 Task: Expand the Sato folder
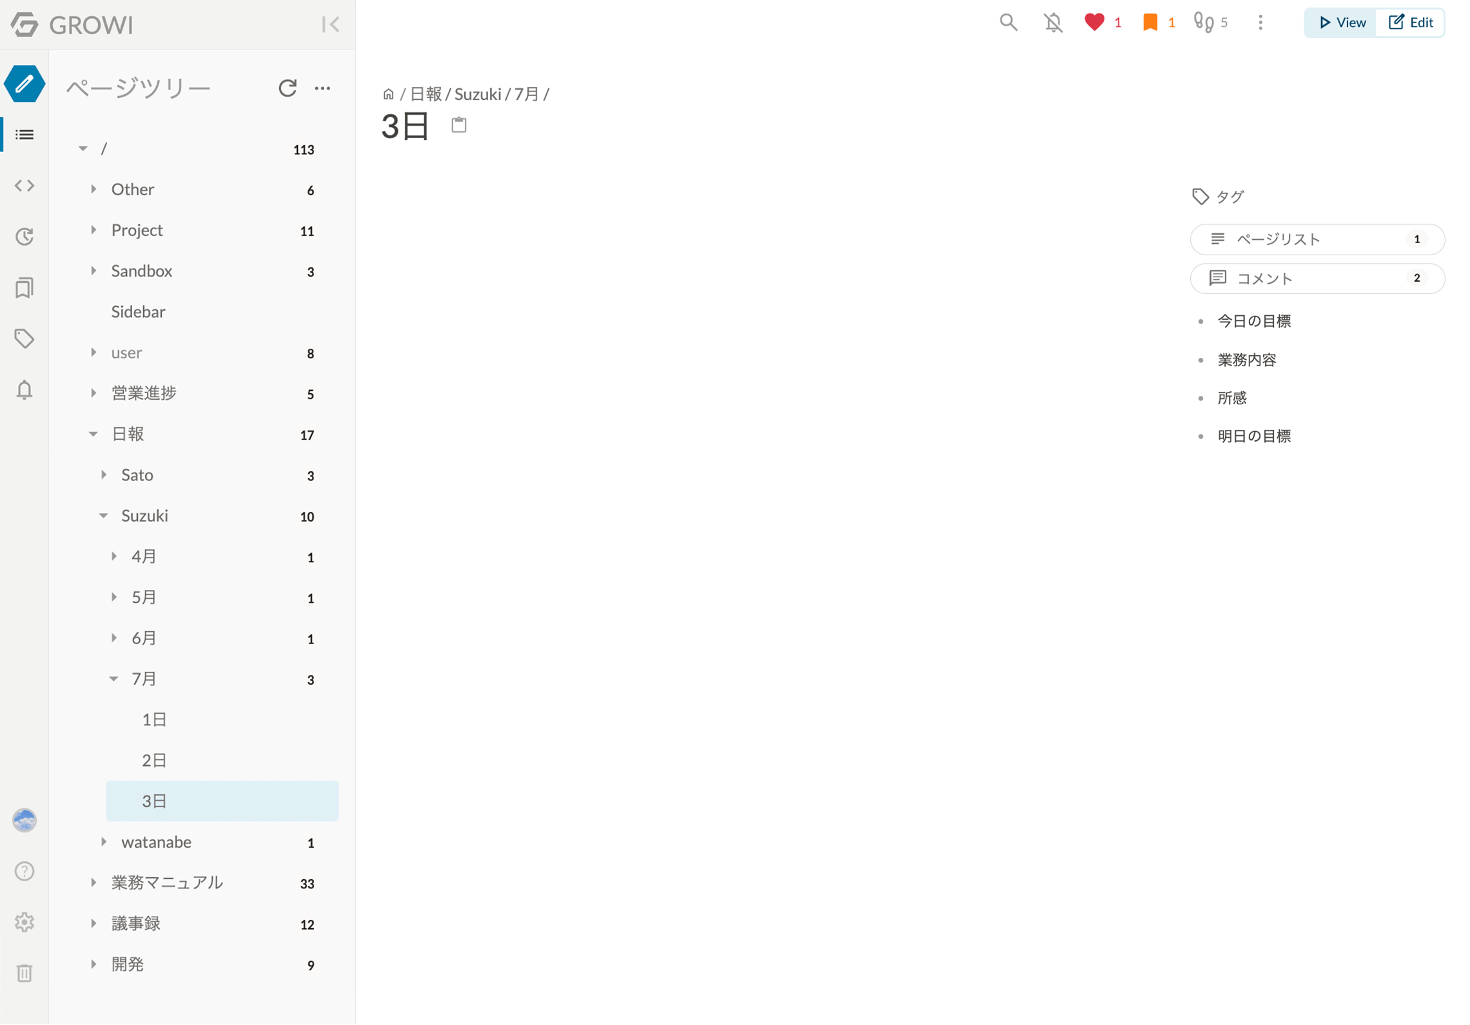coord(104,475)
